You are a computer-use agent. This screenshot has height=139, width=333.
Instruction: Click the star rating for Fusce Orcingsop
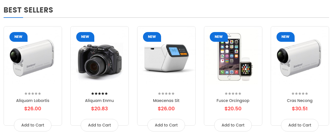click(233, 94)
